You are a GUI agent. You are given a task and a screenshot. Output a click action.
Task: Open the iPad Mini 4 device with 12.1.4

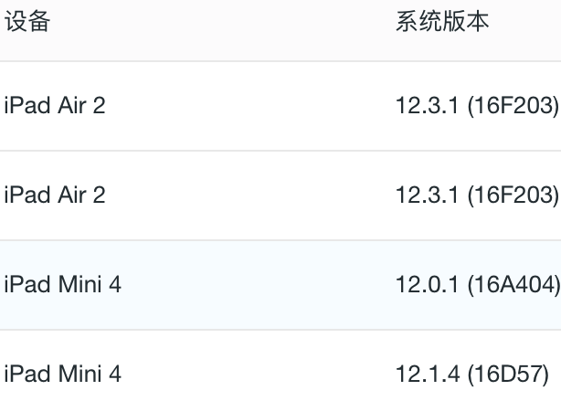point(63,375)
